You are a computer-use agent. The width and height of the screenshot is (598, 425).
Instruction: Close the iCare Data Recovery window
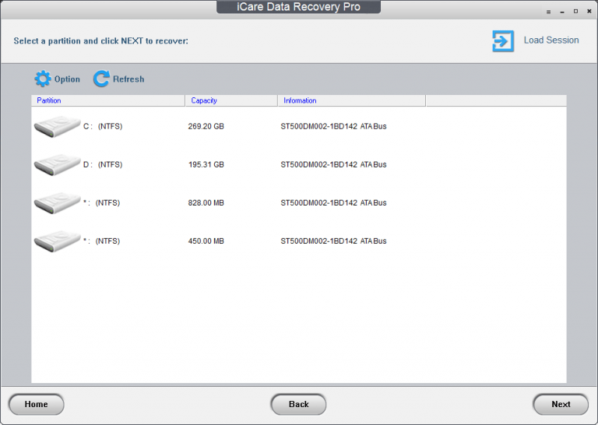pyautogui.click(x=589, y=12)
